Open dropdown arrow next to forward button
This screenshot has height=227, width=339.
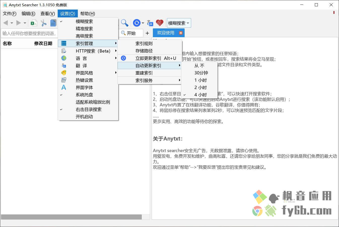pyautogui.click(x=25, y=23)
